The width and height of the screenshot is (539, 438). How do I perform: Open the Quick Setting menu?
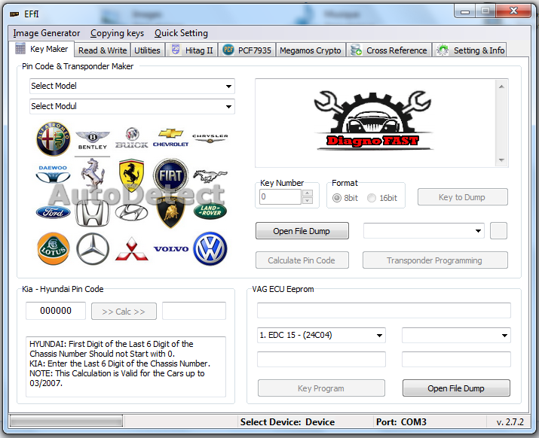click(x=181, y=33)
